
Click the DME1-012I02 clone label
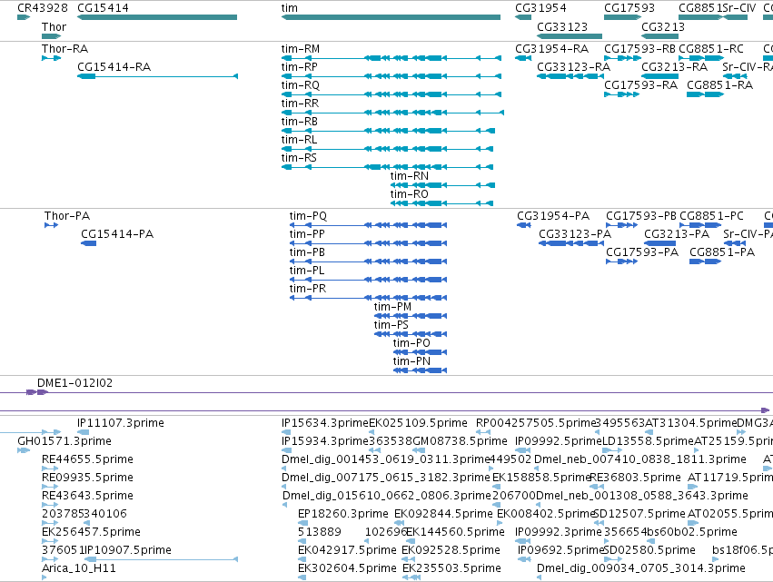pyautogui.click(x=74, y=383)
